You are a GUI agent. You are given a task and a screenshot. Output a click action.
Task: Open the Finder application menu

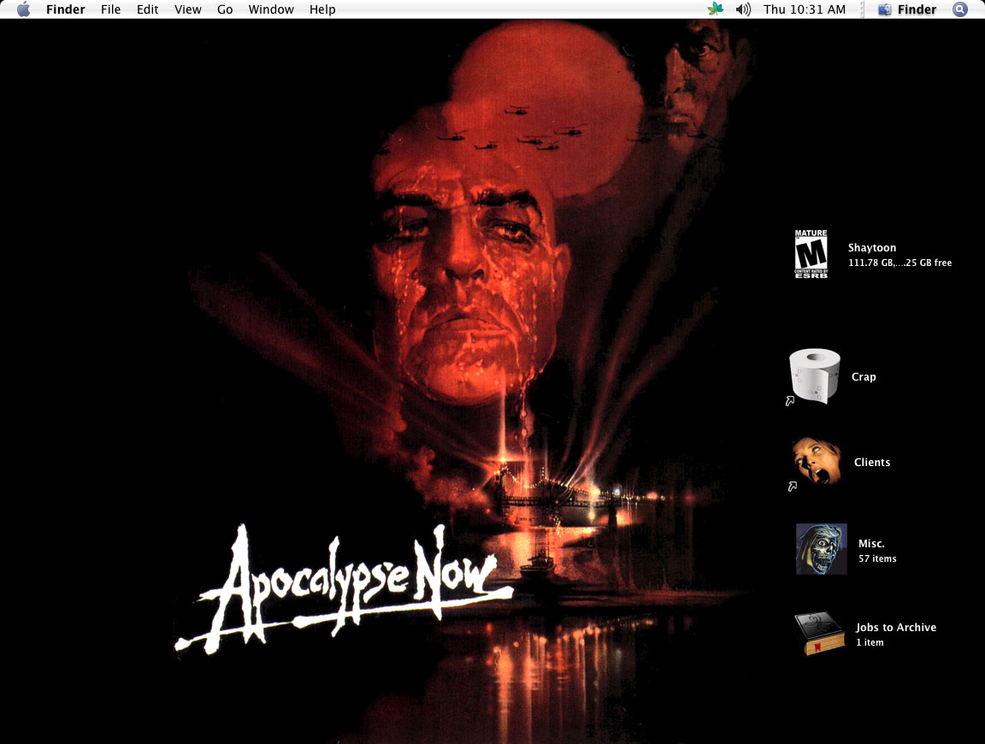point(65,9)
